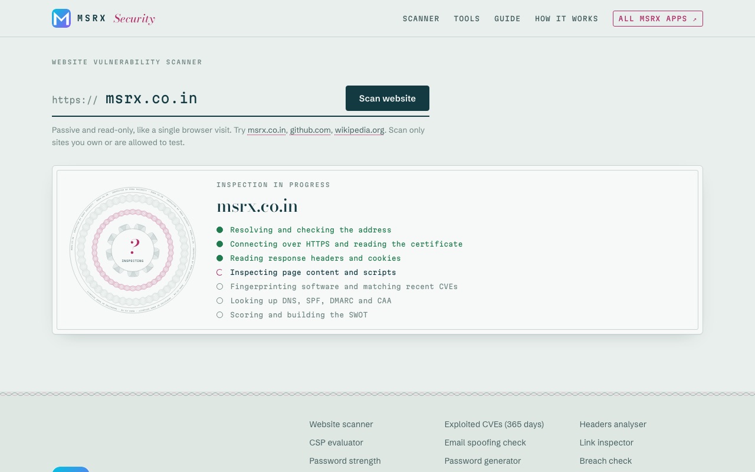The image size is (755, 472).
Task: Click the All MSRX Apps button
Action: point(658,19)
